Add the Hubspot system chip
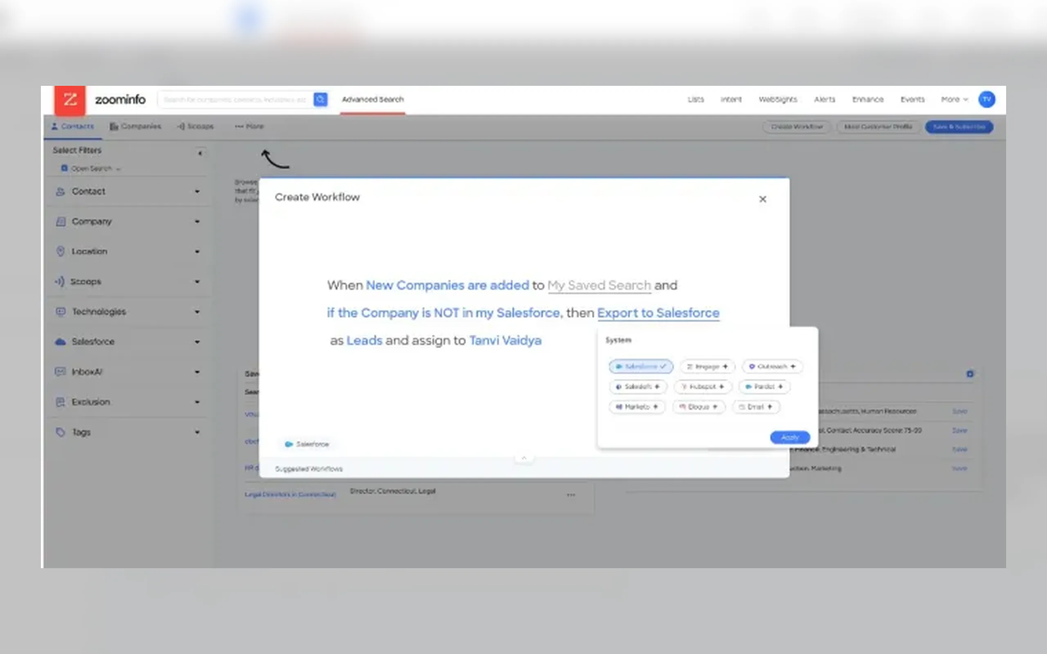1047x654 pixels. click(x=703, y=387)
